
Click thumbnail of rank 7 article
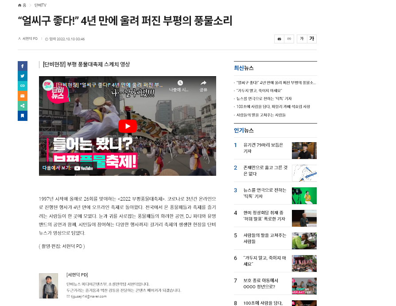tap(304, 286)
